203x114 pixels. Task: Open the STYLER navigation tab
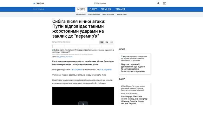point(106,9)
